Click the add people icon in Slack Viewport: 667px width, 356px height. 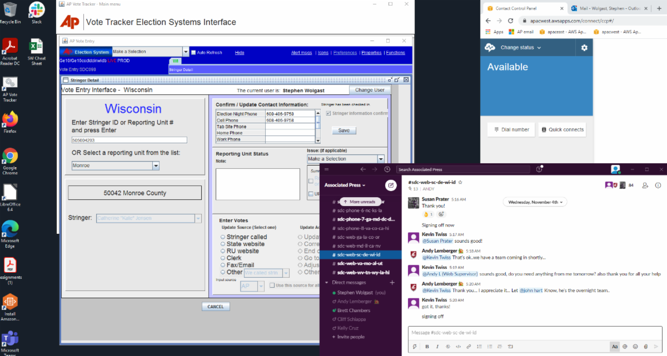pos(645,185)
